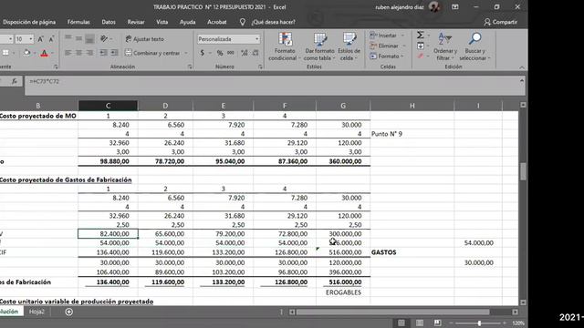584x328 pixels.
Task: Switch to Normal view icon
Action: pos(401,323)
